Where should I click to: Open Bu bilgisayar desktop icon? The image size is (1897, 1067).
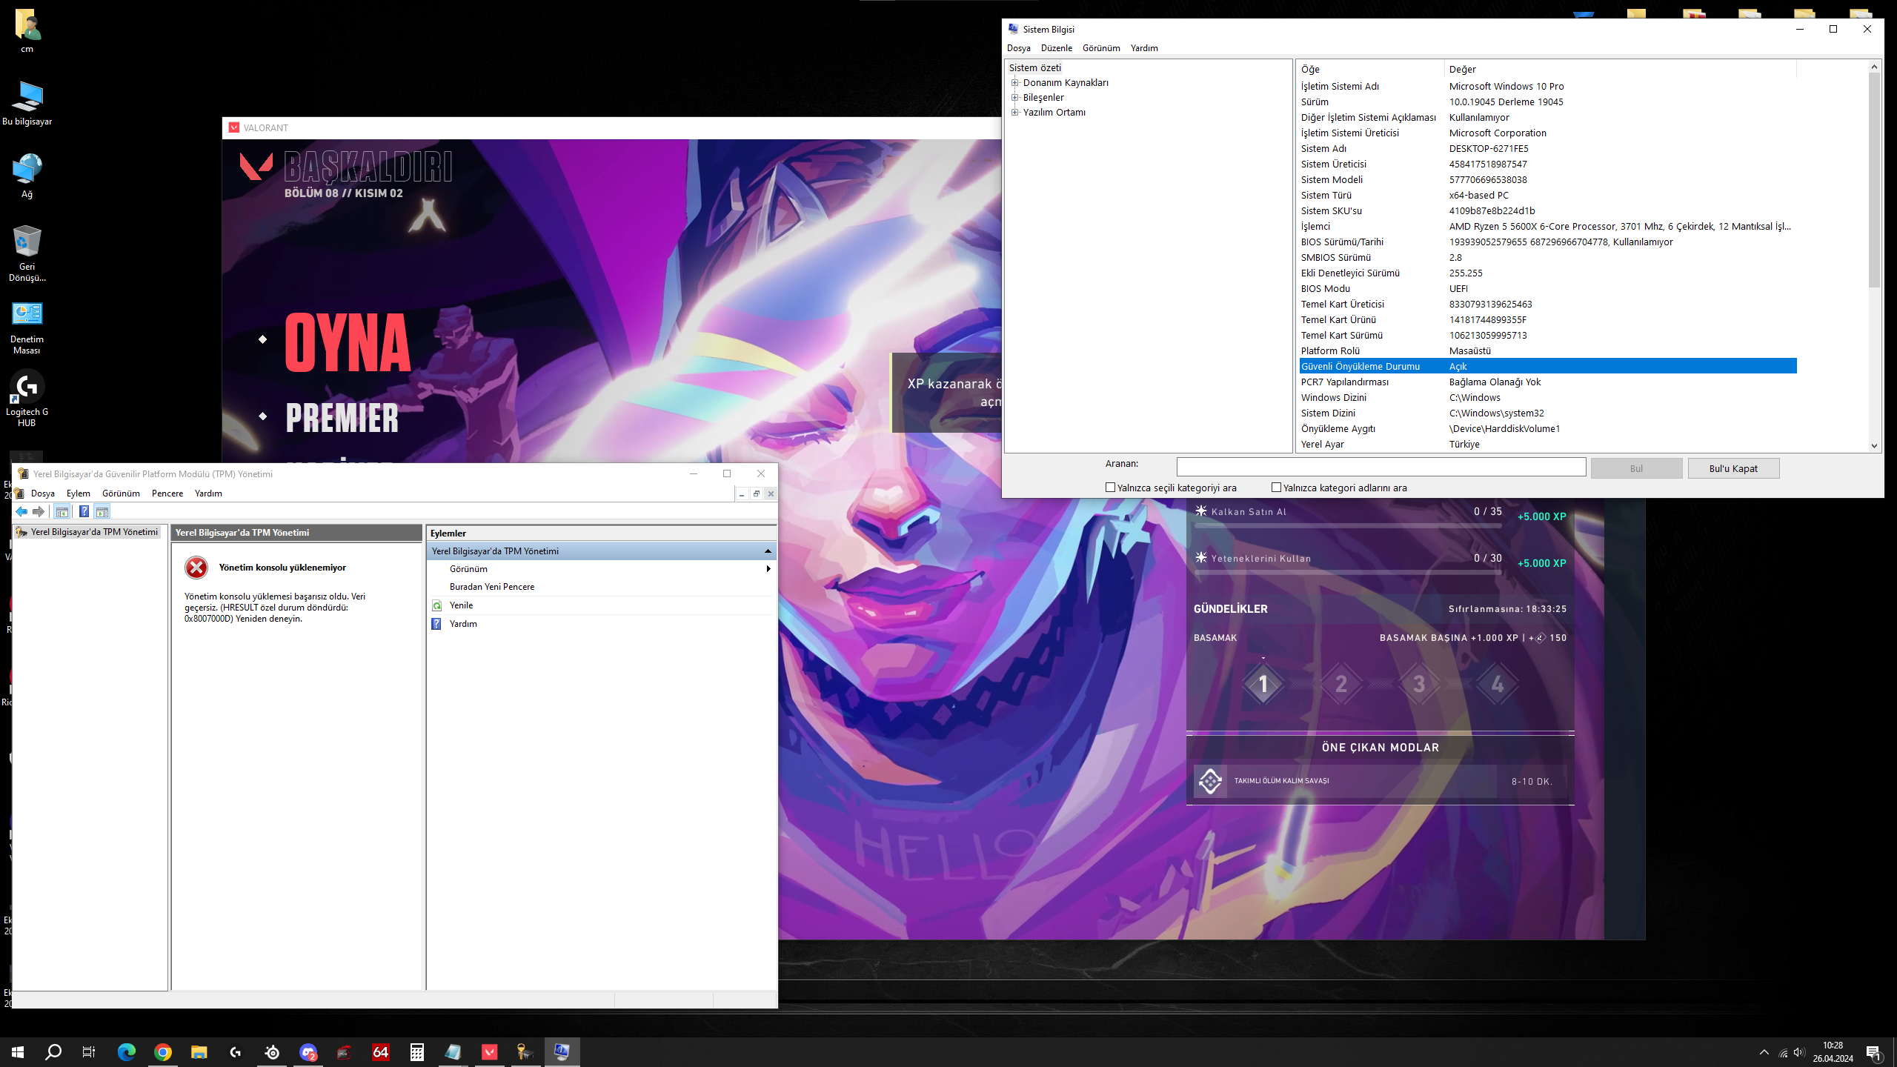point(27,104)
